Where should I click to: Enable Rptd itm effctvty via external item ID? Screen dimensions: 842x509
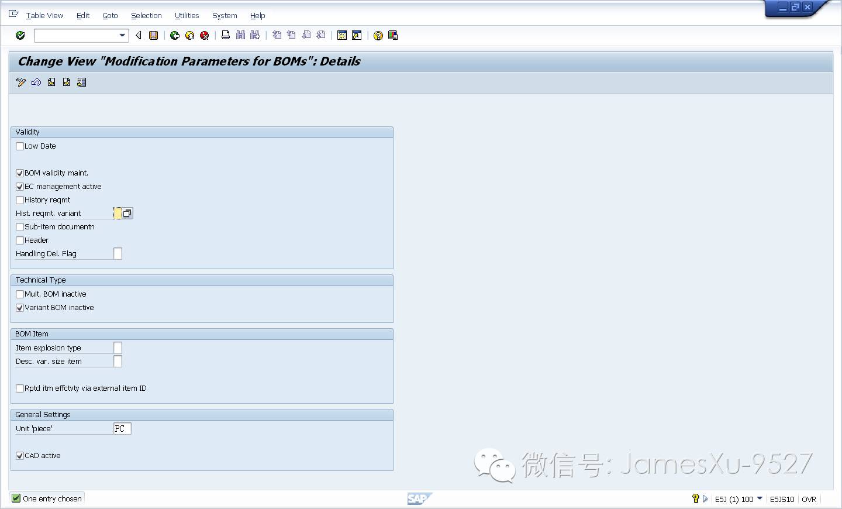pos(20,388)
